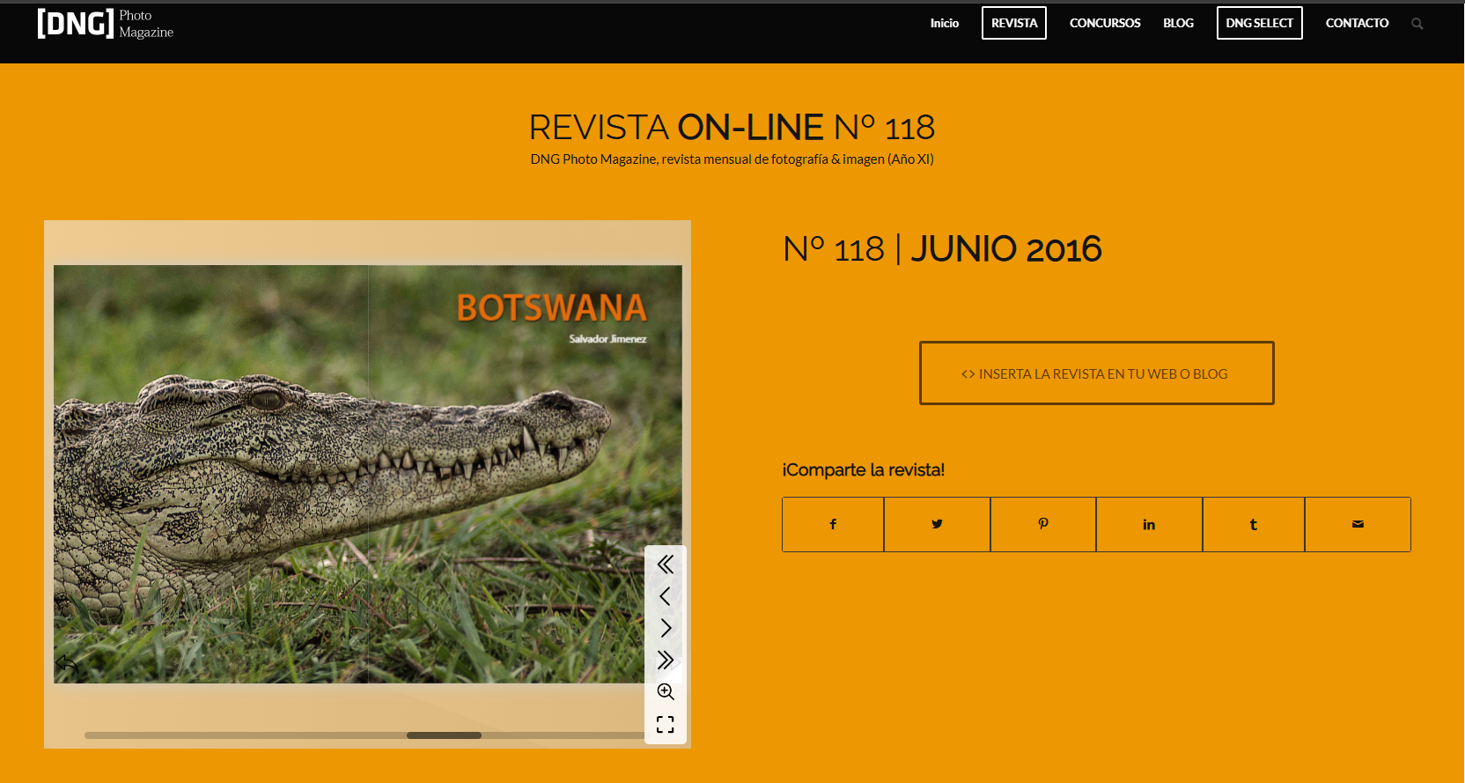
Task: Jump to first page with double-left arrows
Action: (666, 565)
